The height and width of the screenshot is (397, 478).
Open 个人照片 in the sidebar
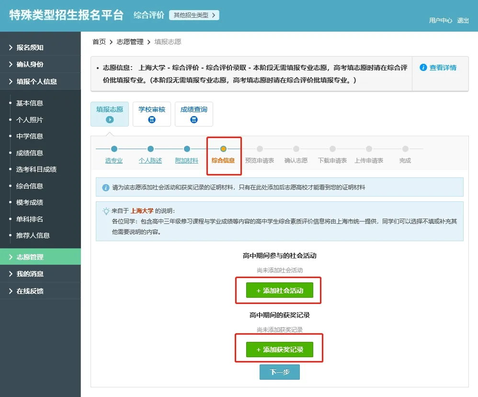tap(30, 119)
